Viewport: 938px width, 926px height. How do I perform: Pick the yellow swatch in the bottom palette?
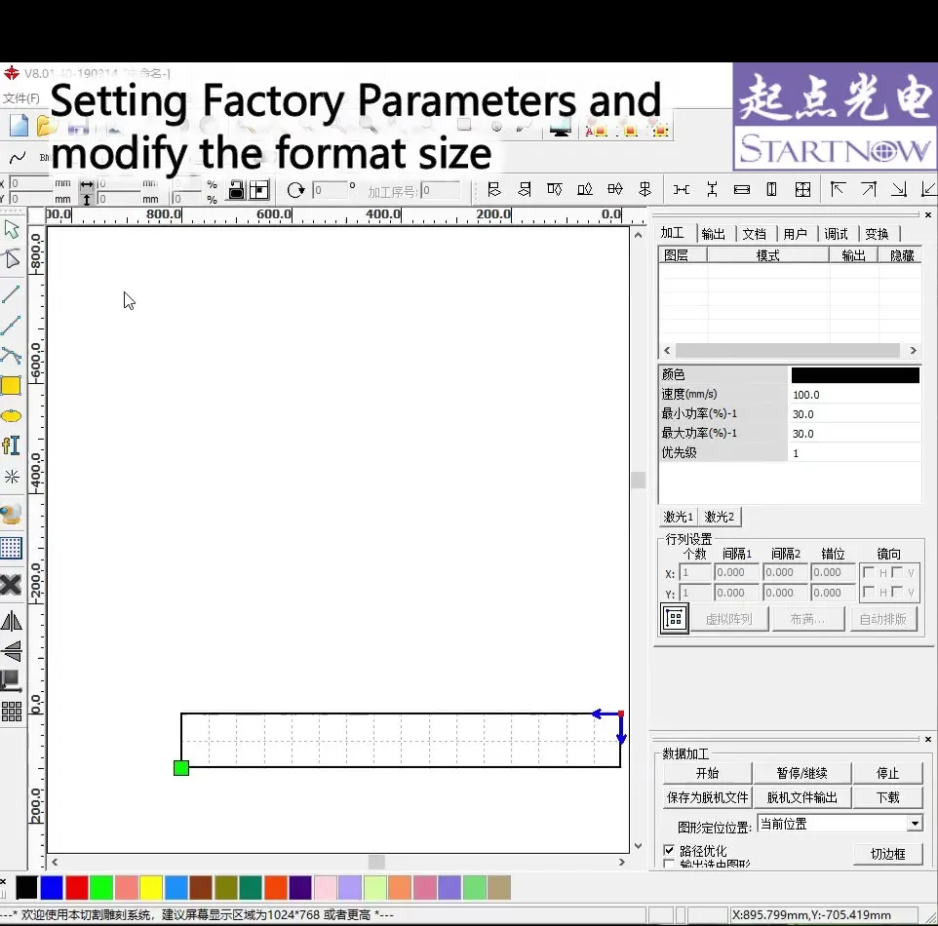point(151,888)
